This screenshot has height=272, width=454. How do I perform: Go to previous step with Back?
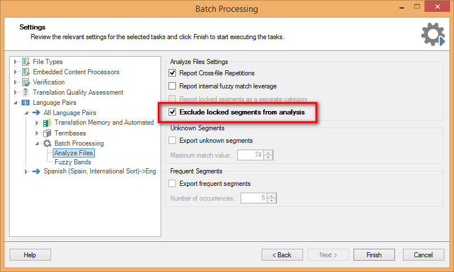point(282,255)
